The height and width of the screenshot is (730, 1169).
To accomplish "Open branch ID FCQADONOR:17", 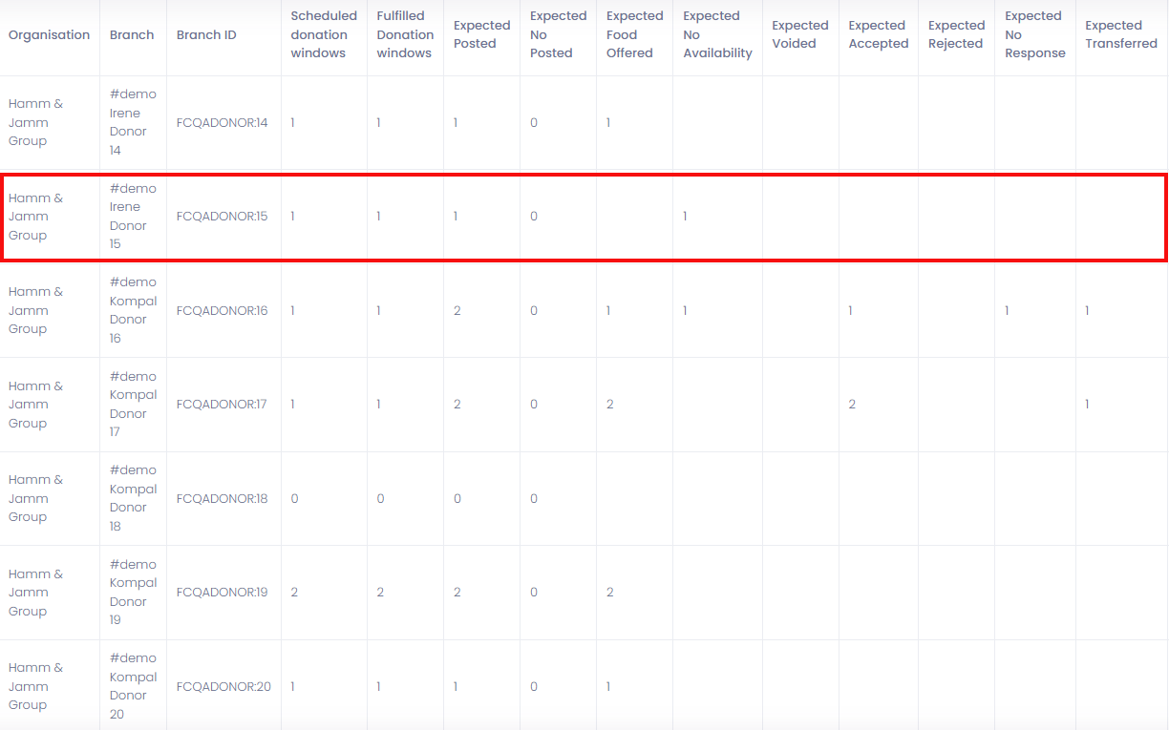I will click(x=223, y=405).
